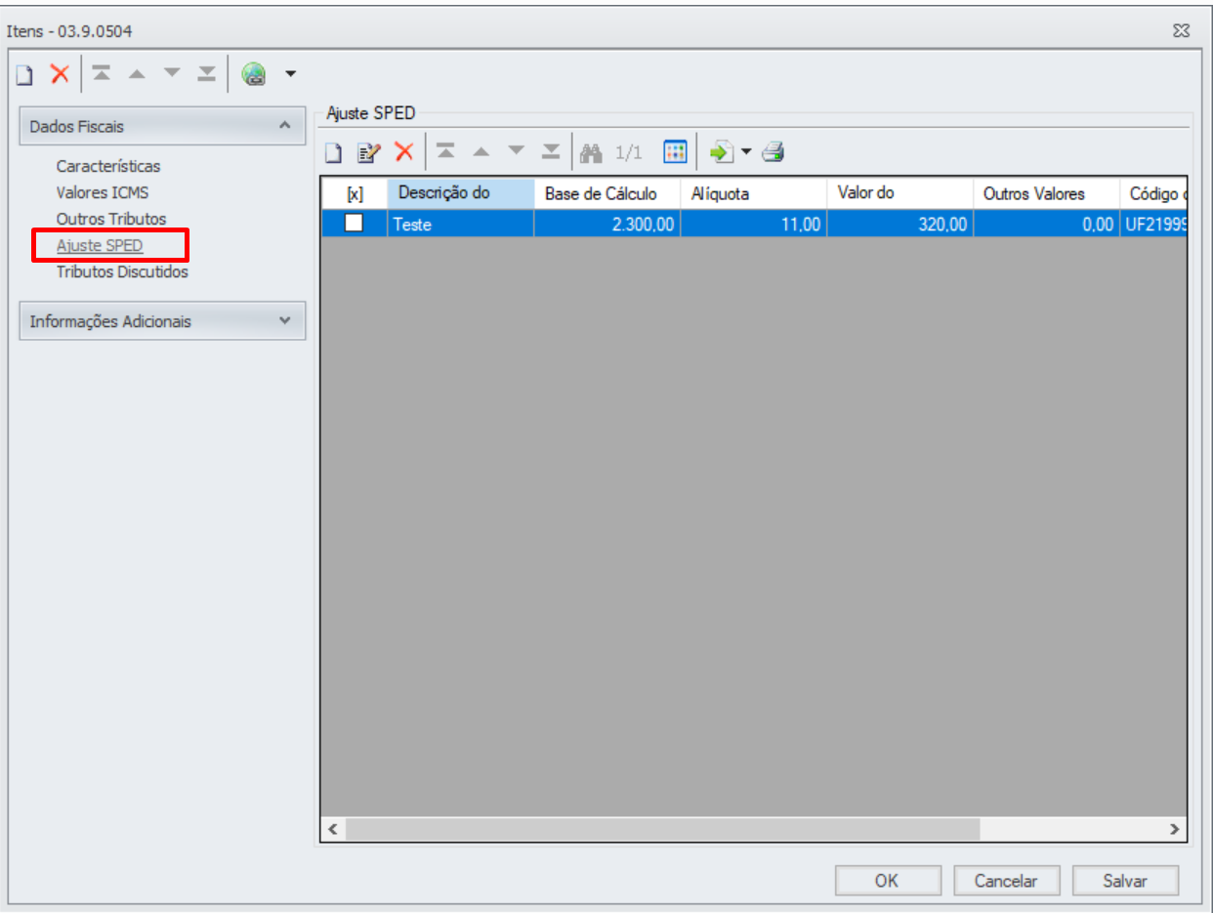Move to next row in Ajuste SPED toolbar
The height and width of the screenshot is (913, 1213).
click(x=517, y=151)
